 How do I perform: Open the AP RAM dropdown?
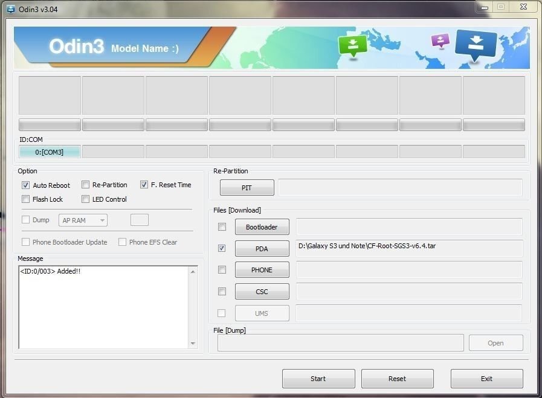83,220
